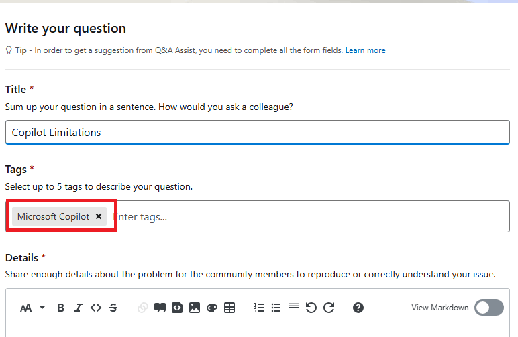Click the Tags field label
This screenshot has height=337, width=518.
point(16,170)
